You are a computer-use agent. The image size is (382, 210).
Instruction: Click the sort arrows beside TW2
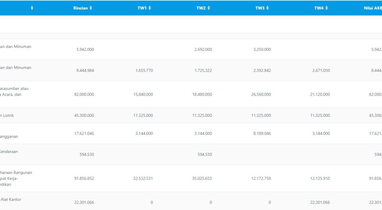click(209, 8)
